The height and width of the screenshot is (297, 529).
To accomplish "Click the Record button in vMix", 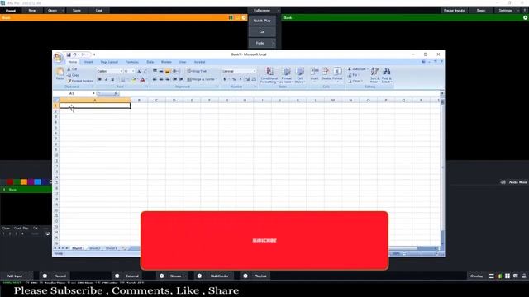I will (60, 276).
